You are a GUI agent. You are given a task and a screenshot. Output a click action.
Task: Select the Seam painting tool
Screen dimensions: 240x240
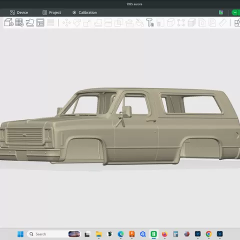(139, 22)
